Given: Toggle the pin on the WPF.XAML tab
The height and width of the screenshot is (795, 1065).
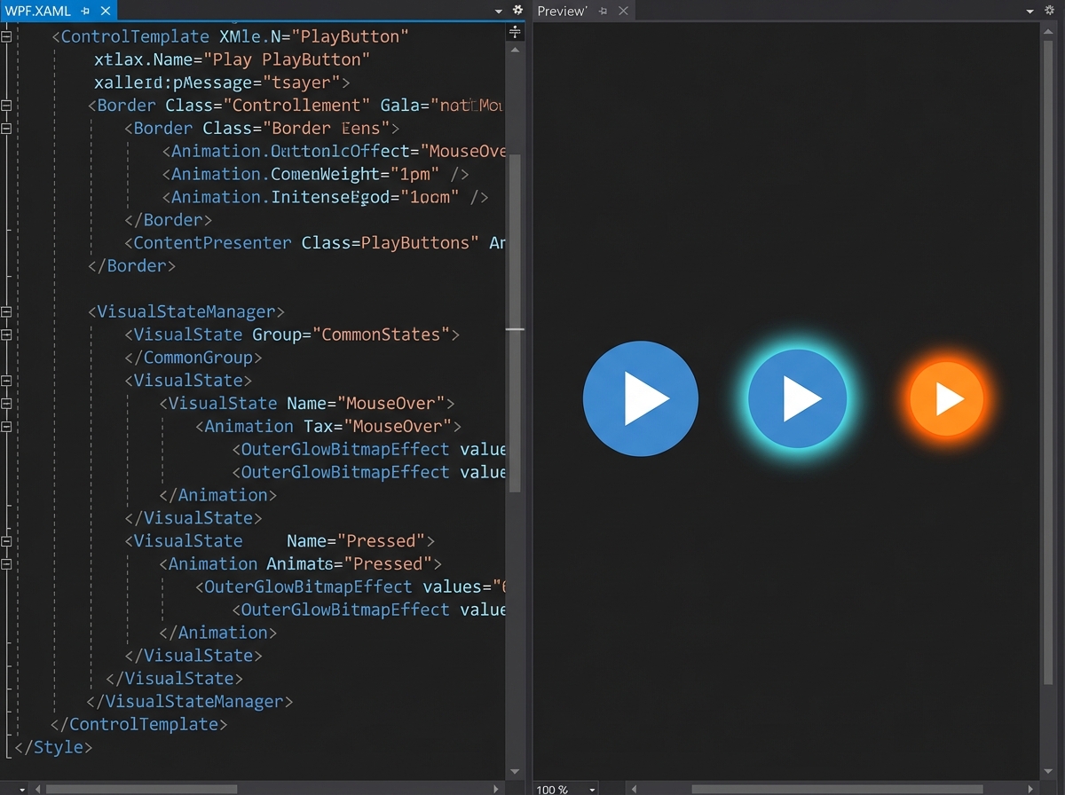Looking at the screenshot, I should pyautogui.click(x=85, y=11).
